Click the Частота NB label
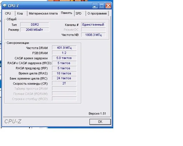This screenshot has width=183, height=146. (x=70, y=35)
